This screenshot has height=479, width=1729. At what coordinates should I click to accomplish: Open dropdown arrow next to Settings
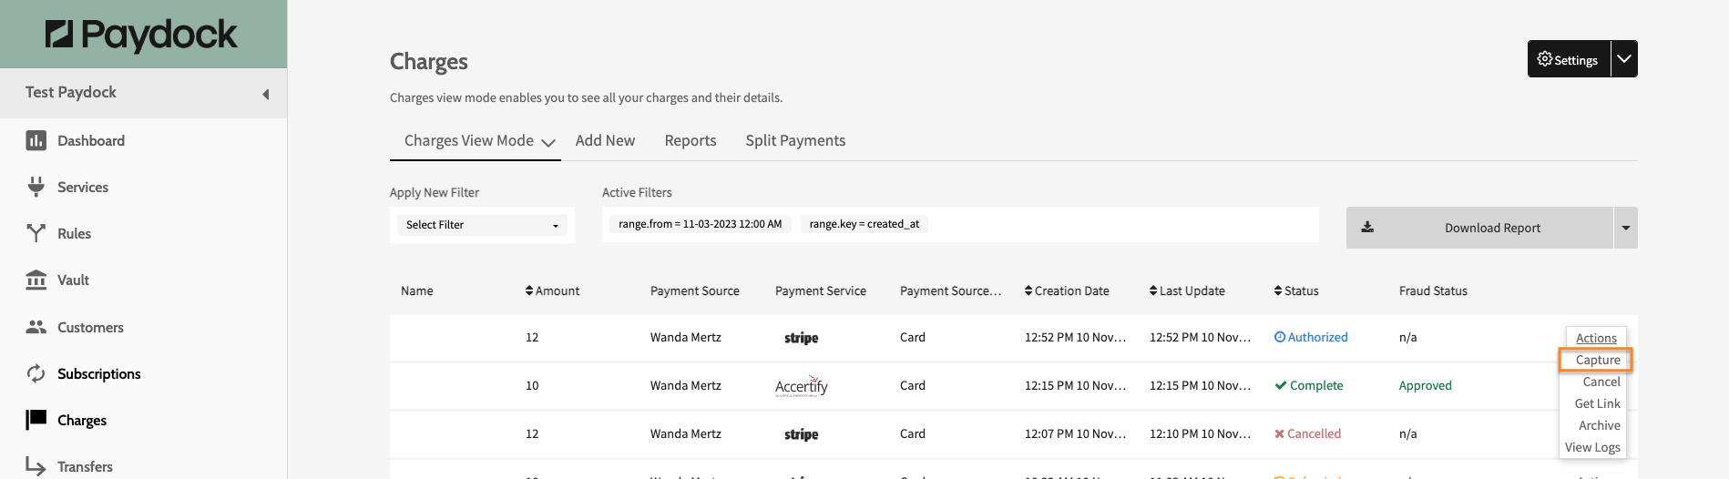pos(1623,59)
